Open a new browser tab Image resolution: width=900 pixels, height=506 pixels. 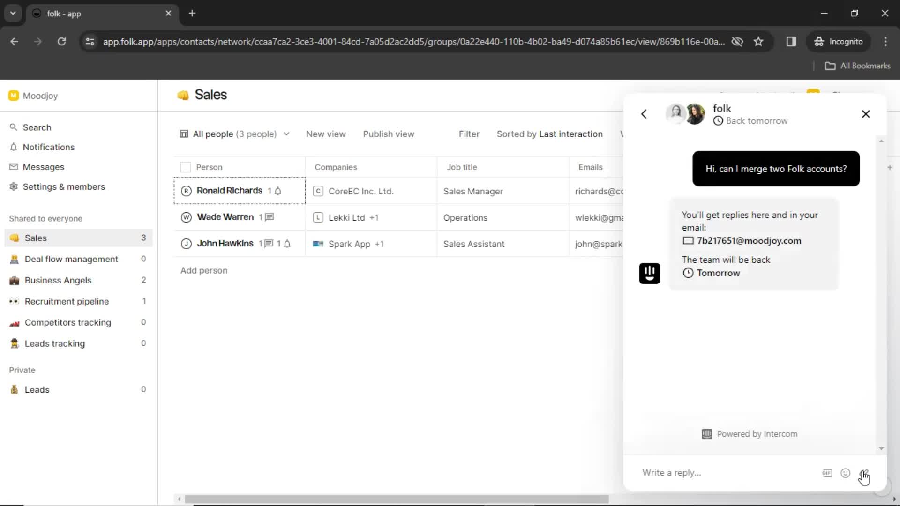point(192,14)
